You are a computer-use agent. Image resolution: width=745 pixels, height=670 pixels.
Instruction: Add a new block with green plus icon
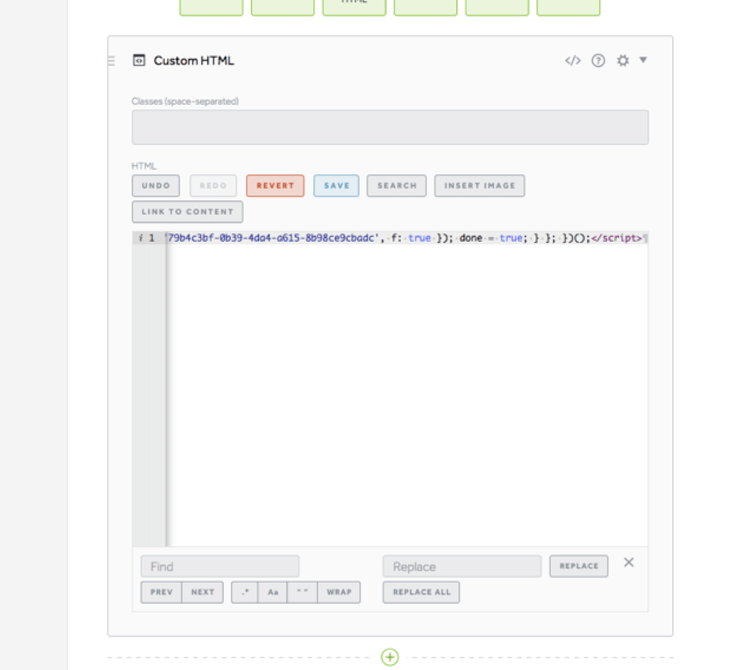click(x=390, y=657)
